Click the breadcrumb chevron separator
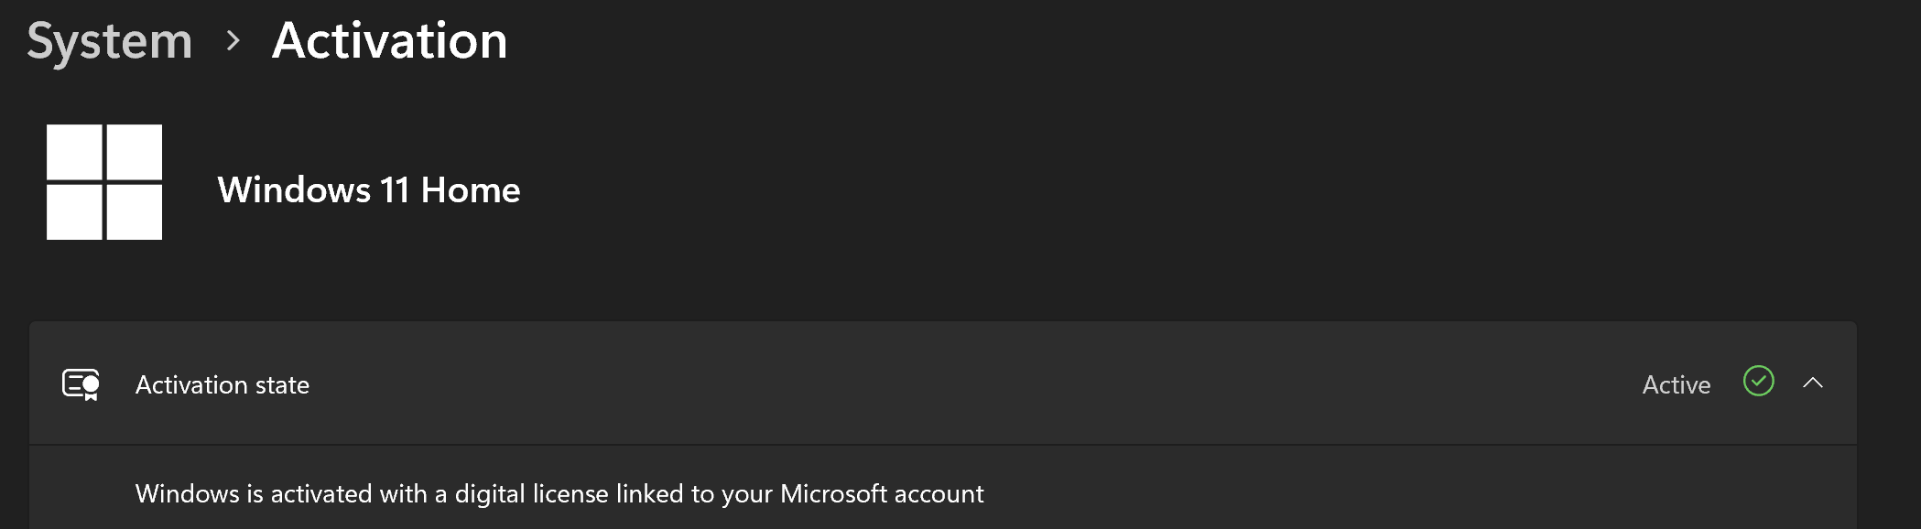Viewport: 1921px width, 529px height. 233,41
